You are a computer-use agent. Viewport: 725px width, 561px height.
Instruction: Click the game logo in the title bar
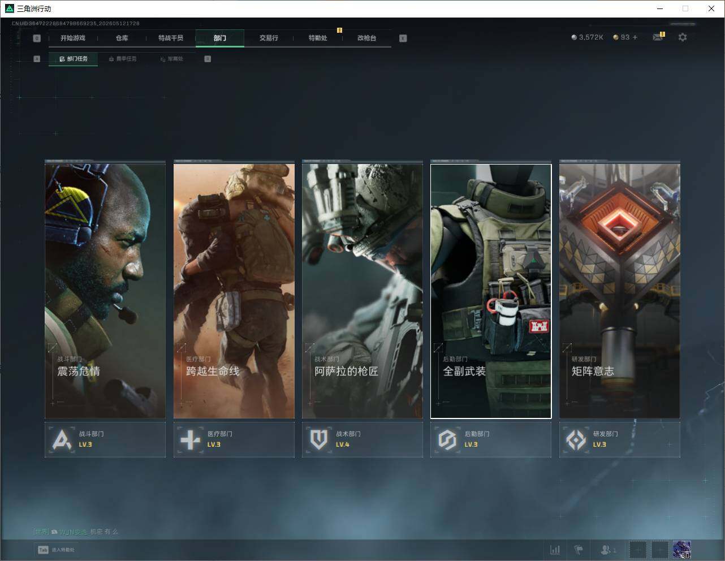pyautogui.click(x=9, y=8)
